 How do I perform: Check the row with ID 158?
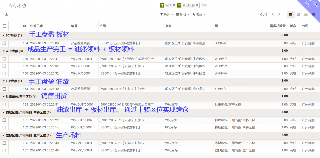4,59
